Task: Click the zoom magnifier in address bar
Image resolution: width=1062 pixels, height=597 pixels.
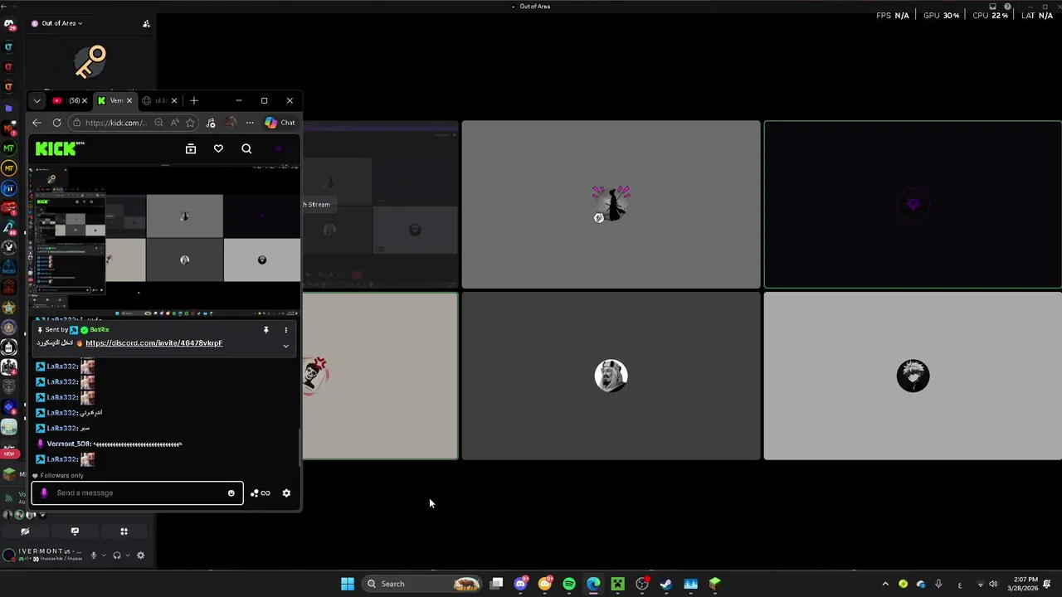Action: (x=158, y=123)
